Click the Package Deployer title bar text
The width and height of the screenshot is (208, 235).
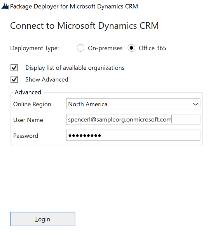74,7
